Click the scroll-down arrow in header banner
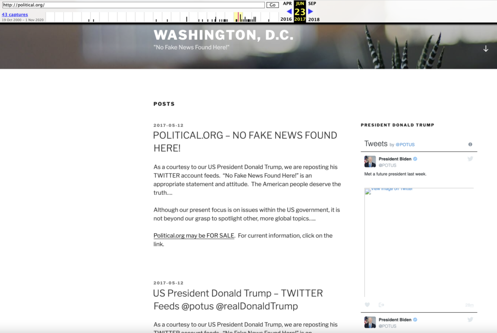 click(x=485, y=48)
